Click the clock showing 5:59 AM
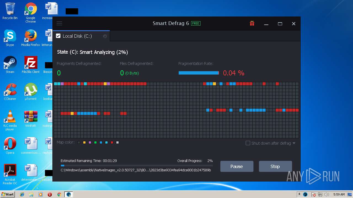Screen dimensions: 353x198 (339, 194)
